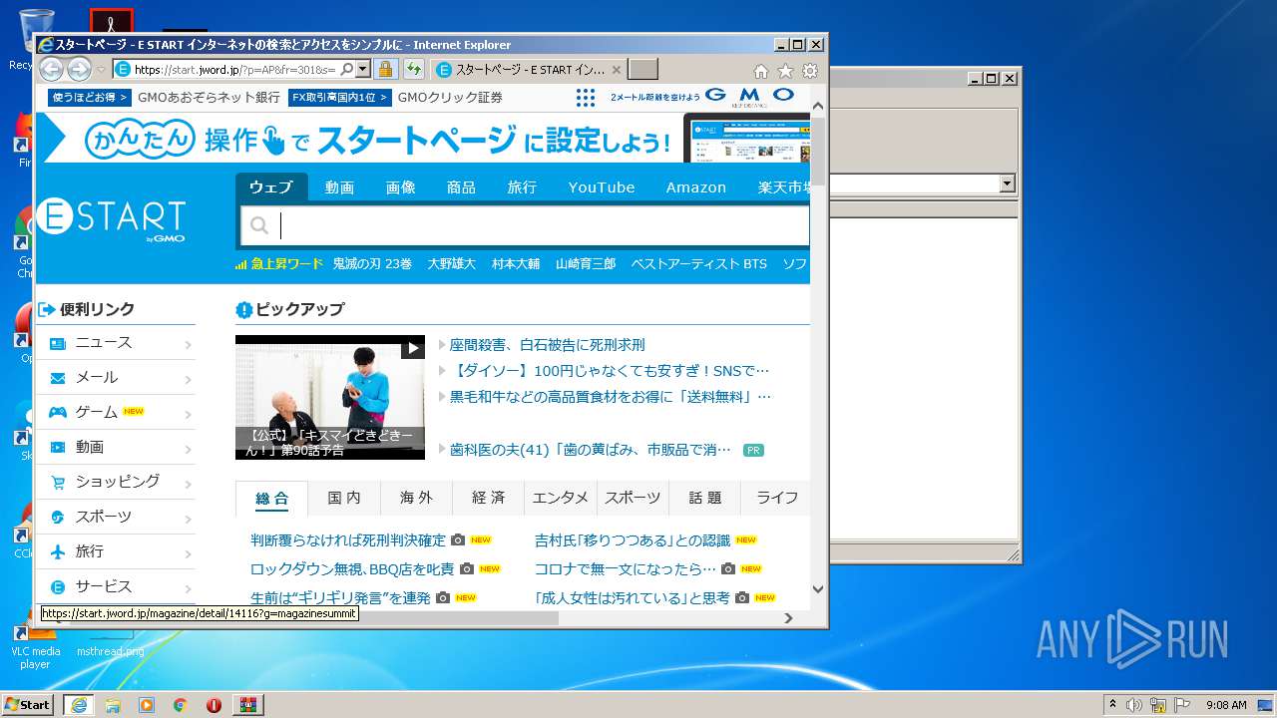Image resolution: width=1277 pixels, height=718 pixels.
Task: Open the address bar dropdown arrow
Action: click(363, 69)
